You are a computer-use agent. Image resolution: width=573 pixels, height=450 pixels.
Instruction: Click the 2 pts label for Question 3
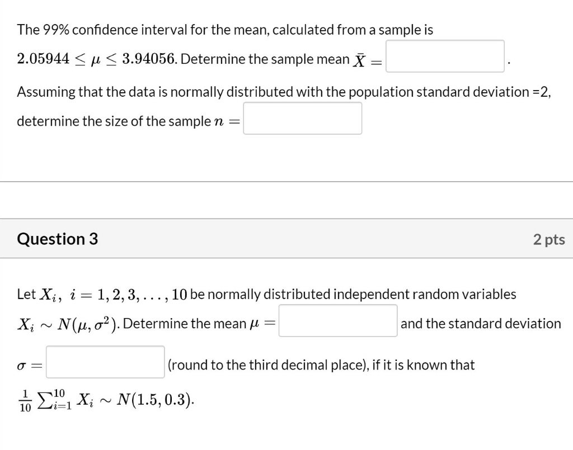pos(549,239)
